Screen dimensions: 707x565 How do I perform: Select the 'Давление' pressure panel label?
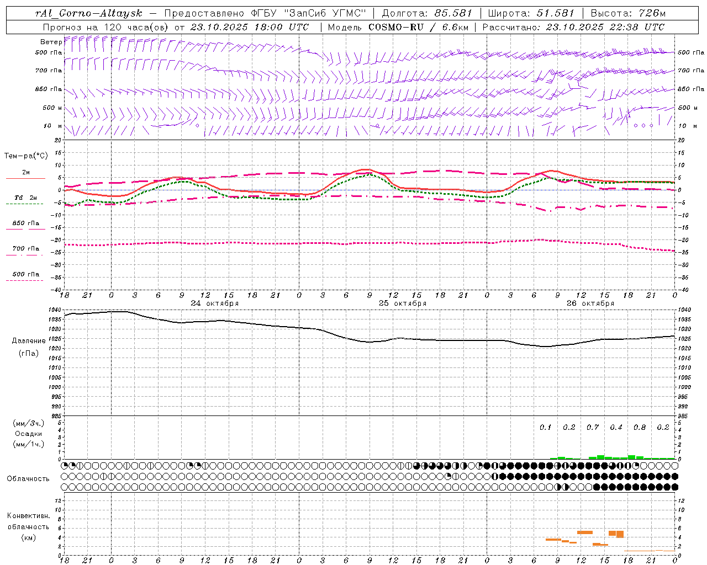29,340
